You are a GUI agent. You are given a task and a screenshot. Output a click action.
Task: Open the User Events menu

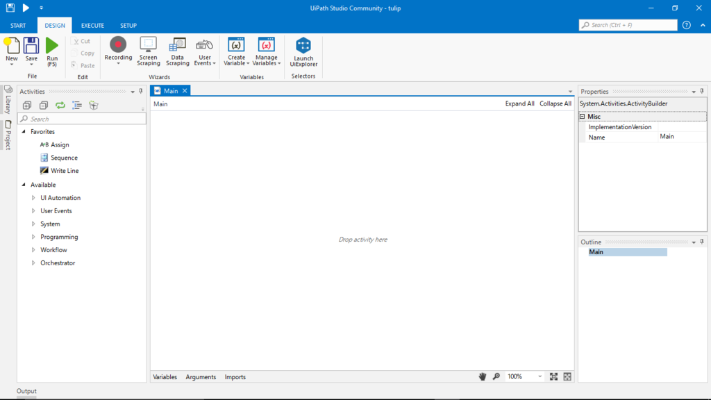click(205, 51)
